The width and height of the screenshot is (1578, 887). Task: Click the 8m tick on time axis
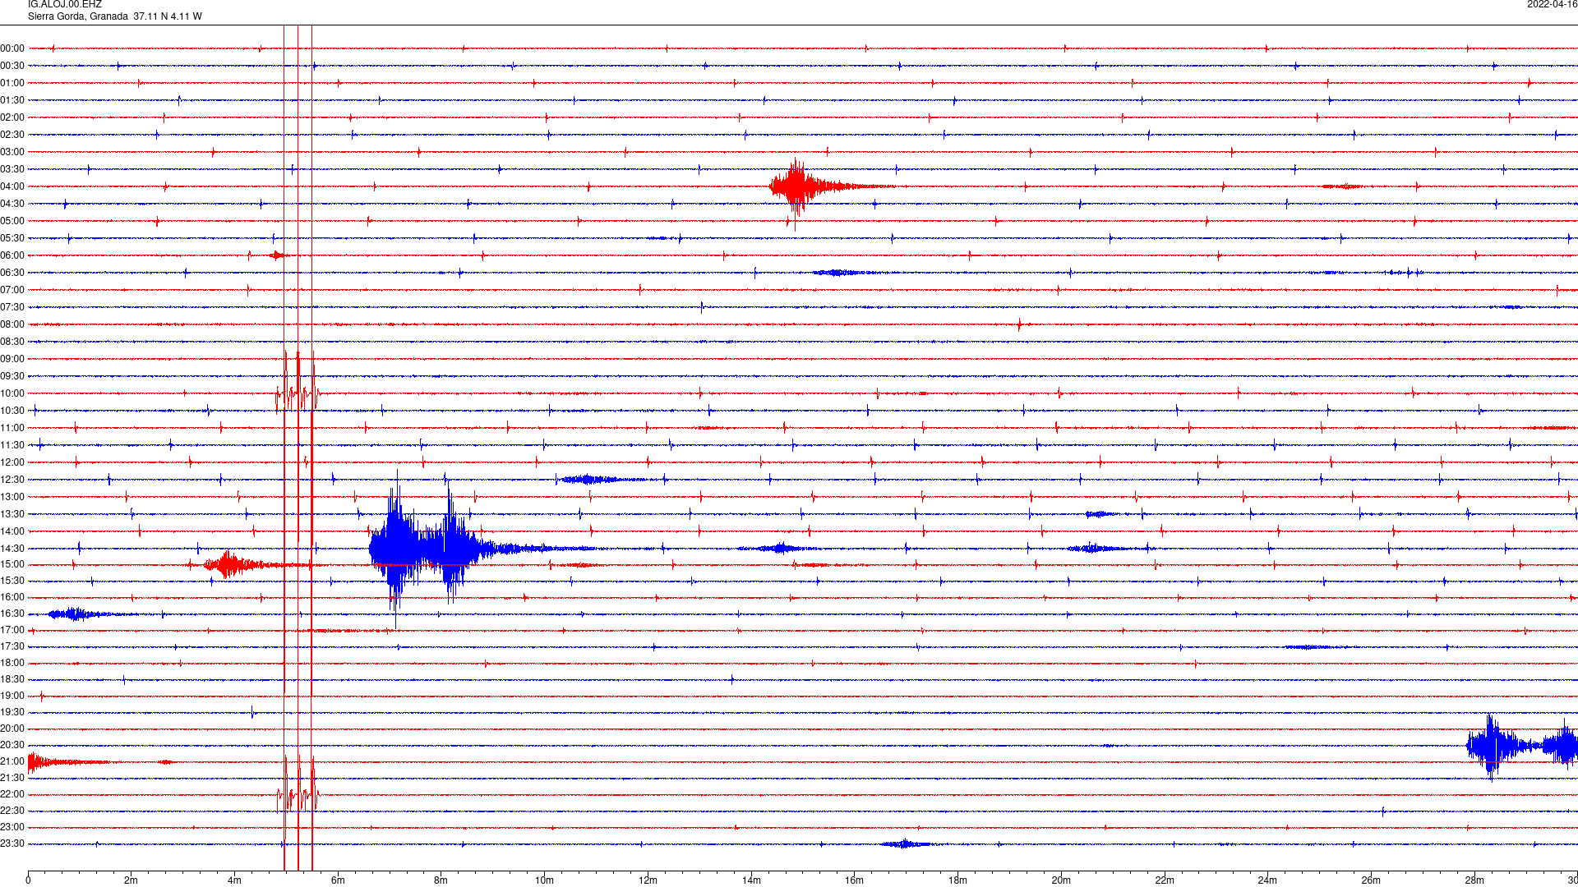[441, 880]
